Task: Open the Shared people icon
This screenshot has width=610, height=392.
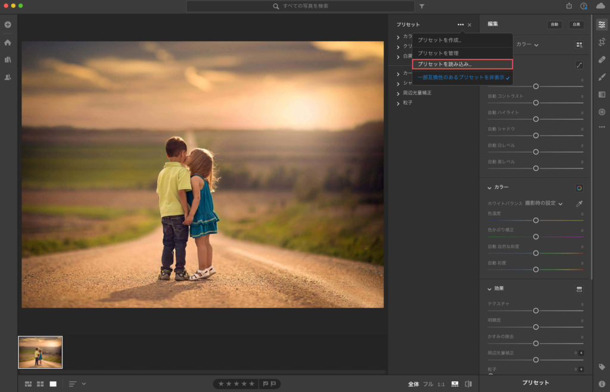Action: (x=8, y=77)
